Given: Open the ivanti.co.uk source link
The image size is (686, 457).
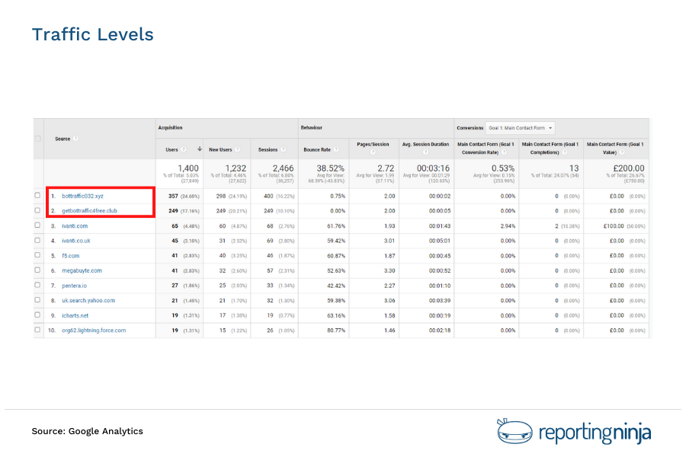Looking at the screenshot, I should (76, 241).
